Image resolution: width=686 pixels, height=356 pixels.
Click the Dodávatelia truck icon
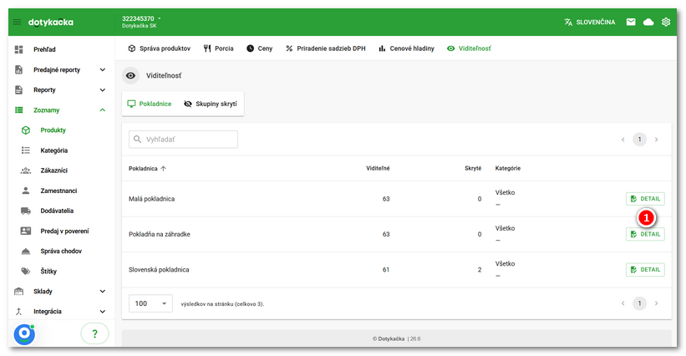(26, 211)
